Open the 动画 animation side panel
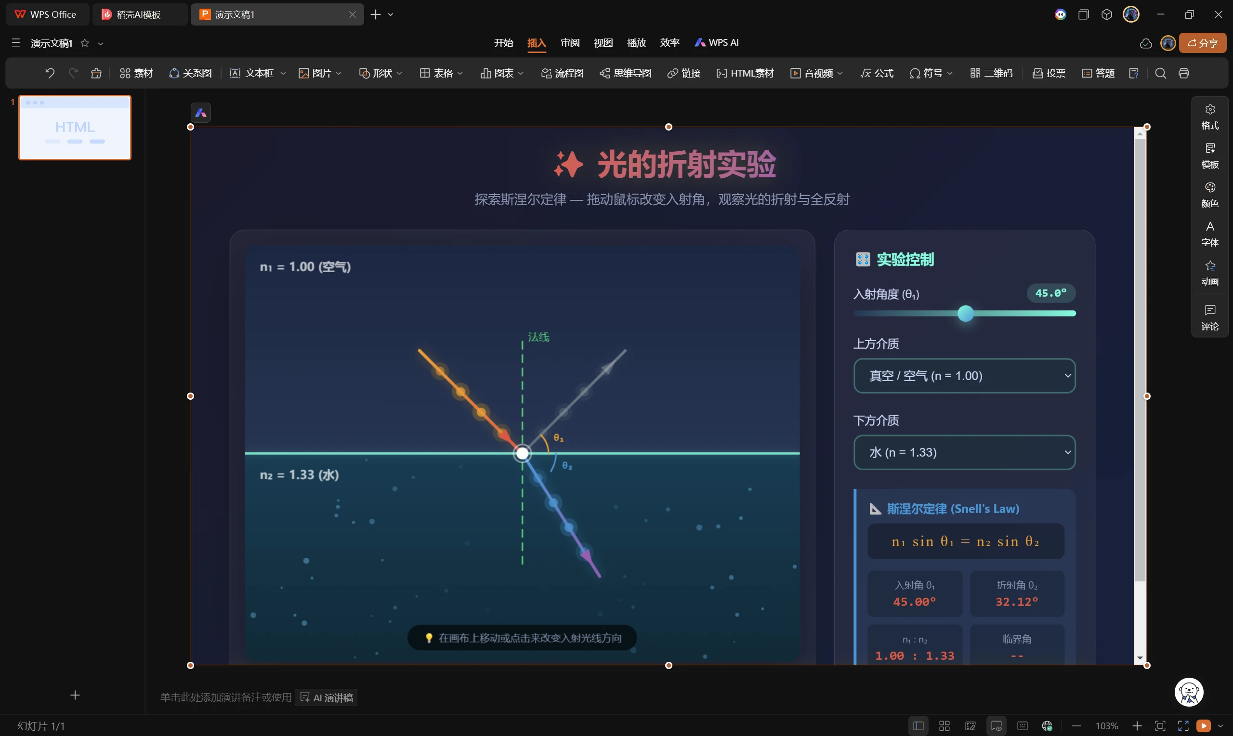The height and width of the screenshot is (736, 1233). point(1210,273)
